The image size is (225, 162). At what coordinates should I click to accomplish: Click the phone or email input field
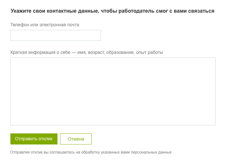(x=56, y=35)
